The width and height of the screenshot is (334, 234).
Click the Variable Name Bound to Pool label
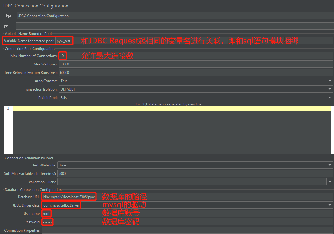tap(28, 33)
